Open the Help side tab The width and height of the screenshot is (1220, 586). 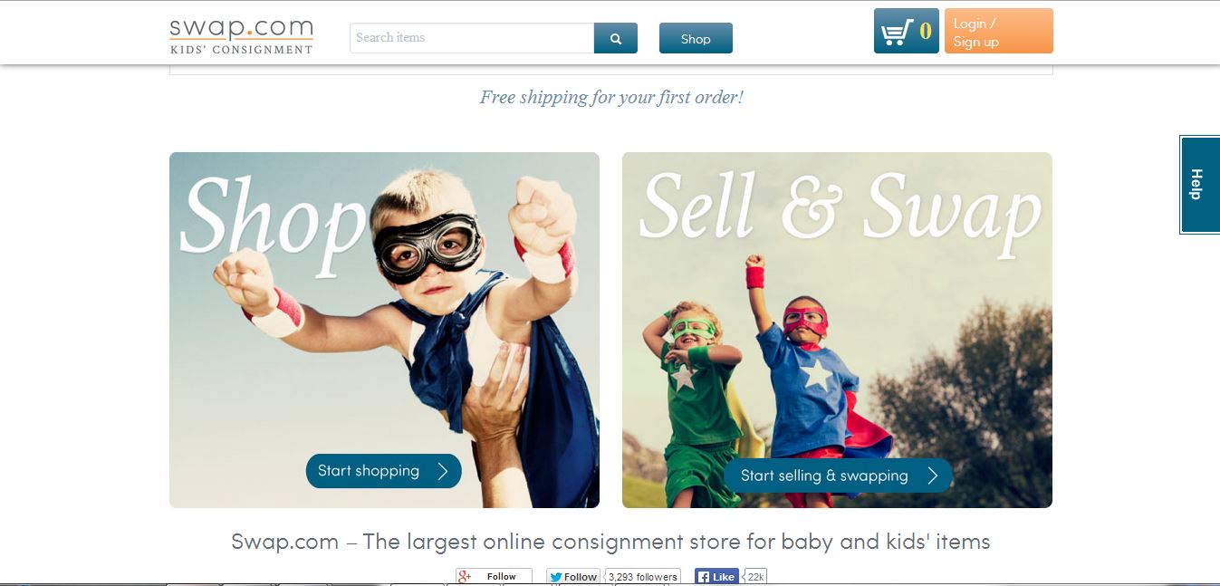click(x=1199, y=185)
